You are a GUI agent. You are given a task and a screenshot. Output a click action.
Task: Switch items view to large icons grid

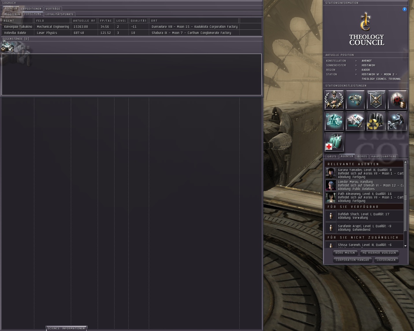point(20,47)
